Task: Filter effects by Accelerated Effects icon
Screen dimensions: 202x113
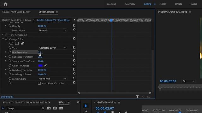Action: tap(49, 108)
